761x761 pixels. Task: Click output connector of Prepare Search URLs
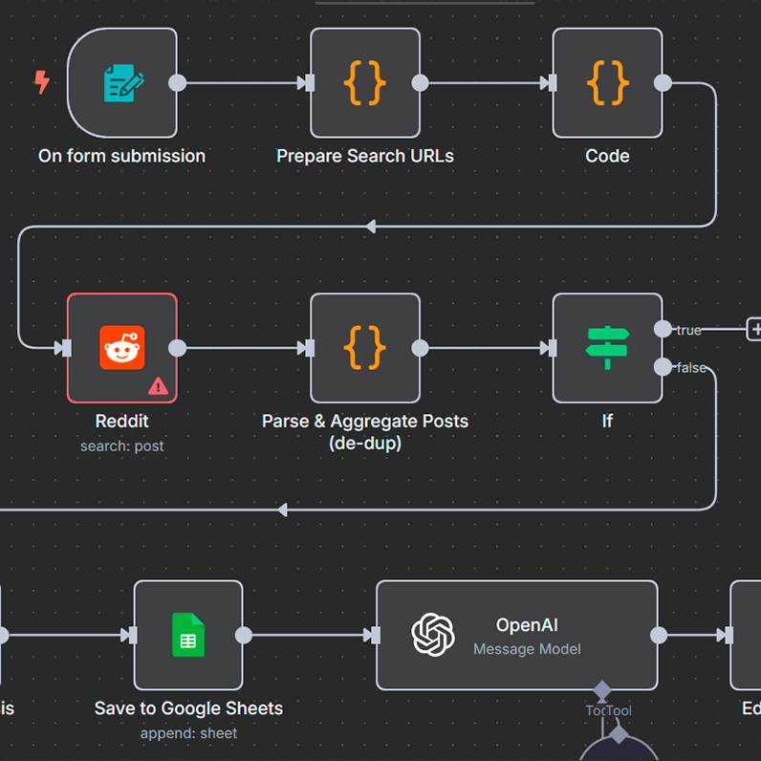pos(420,83)
